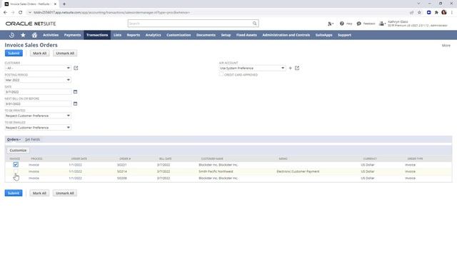This screenshot has height=257, width=457.
Task: Click the Customize button
Action: click(x=18, y=151)
